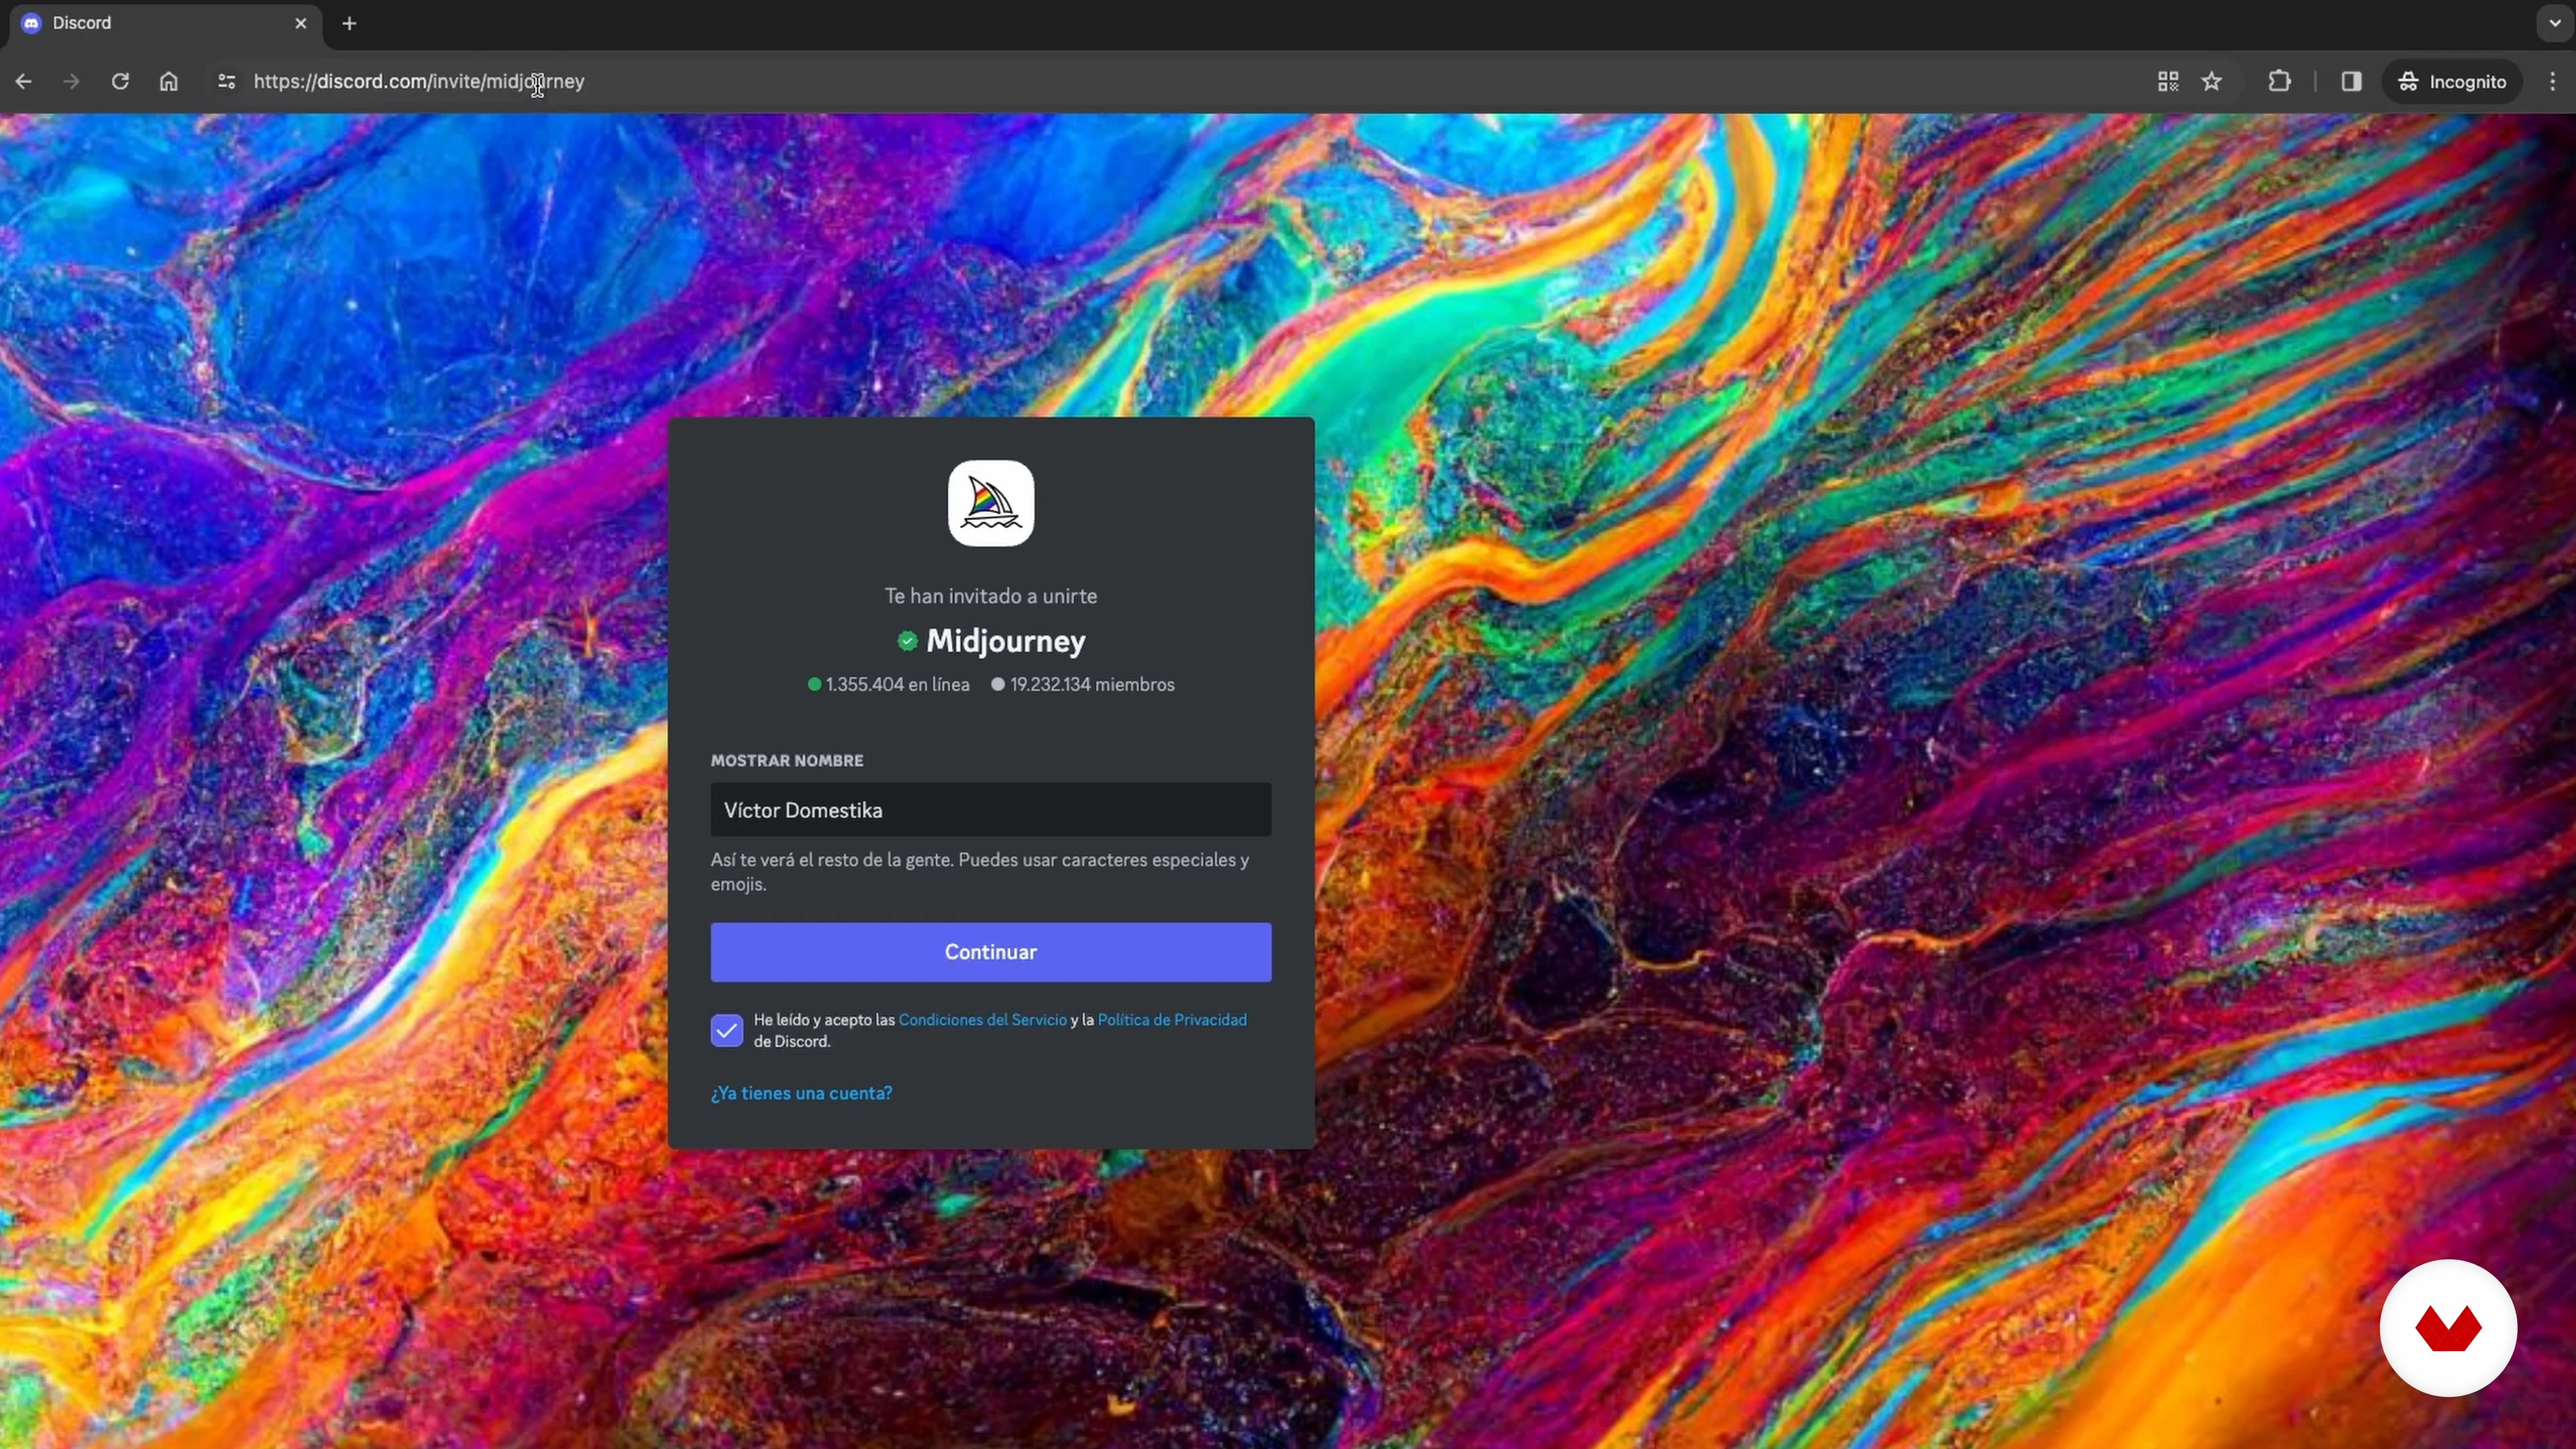
Task: Click the ¿Ya tienes una cuenta? link
Action: (801, 1093)
